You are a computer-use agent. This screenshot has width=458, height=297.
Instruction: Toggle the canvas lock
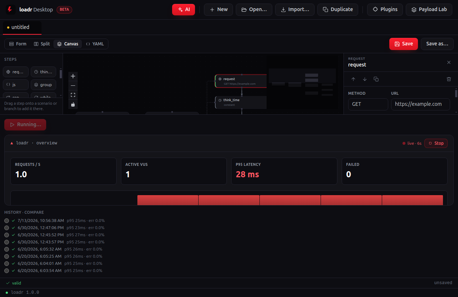pyautogui.click(x=73, y=104)
